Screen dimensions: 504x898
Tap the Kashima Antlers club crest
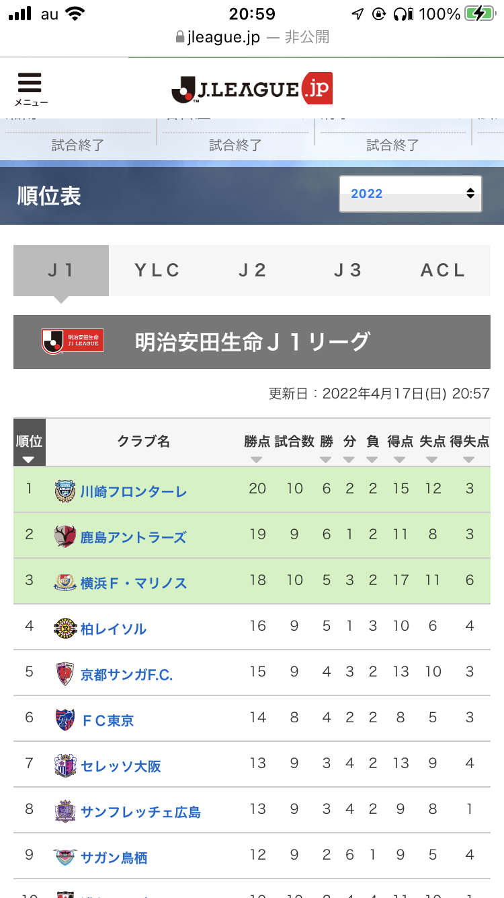click(65, 537)
